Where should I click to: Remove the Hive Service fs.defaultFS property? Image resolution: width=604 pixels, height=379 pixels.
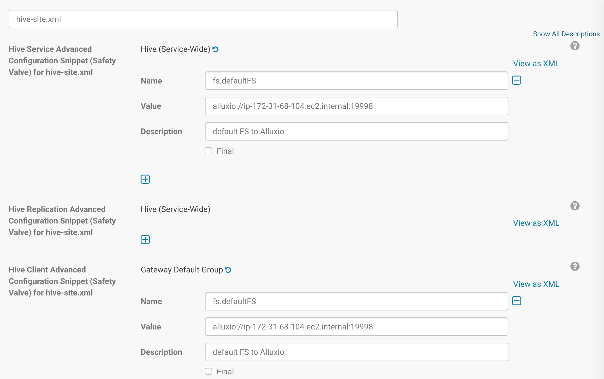pos(517,80)
